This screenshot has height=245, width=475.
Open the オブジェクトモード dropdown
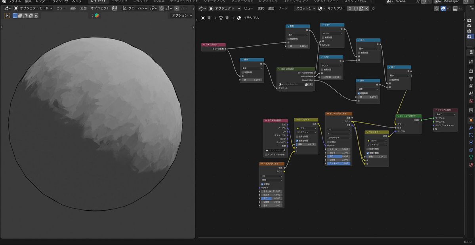(33, 8)
